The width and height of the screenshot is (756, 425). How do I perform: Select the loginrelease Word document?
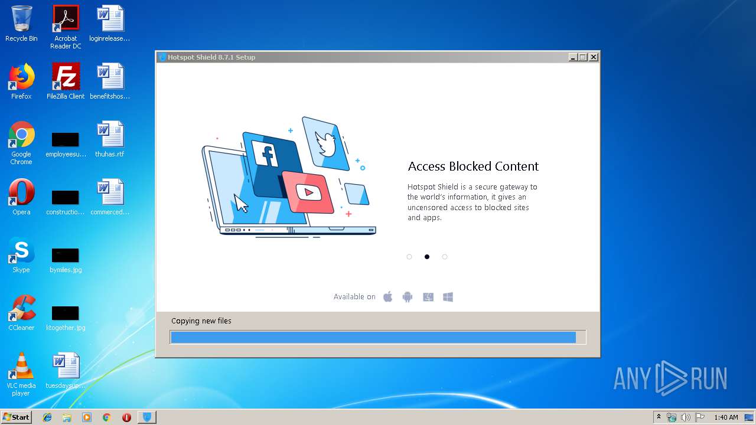(x=110, y=24)
